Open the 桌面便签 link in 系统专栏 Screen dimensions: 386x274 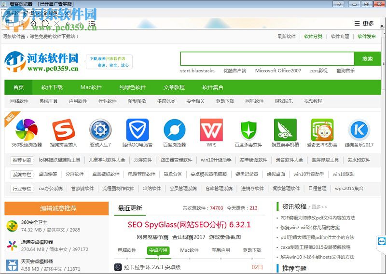tap(48, 174)
